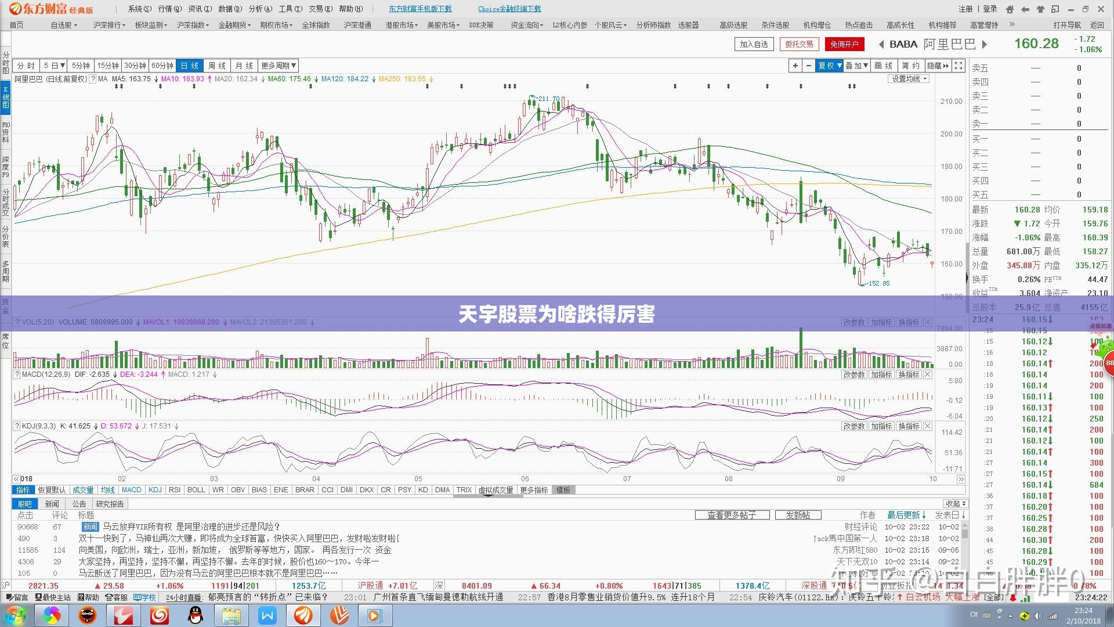
Task: Go to next stock with right arrow after 阿里巴巴
Action: coord(984,44)
